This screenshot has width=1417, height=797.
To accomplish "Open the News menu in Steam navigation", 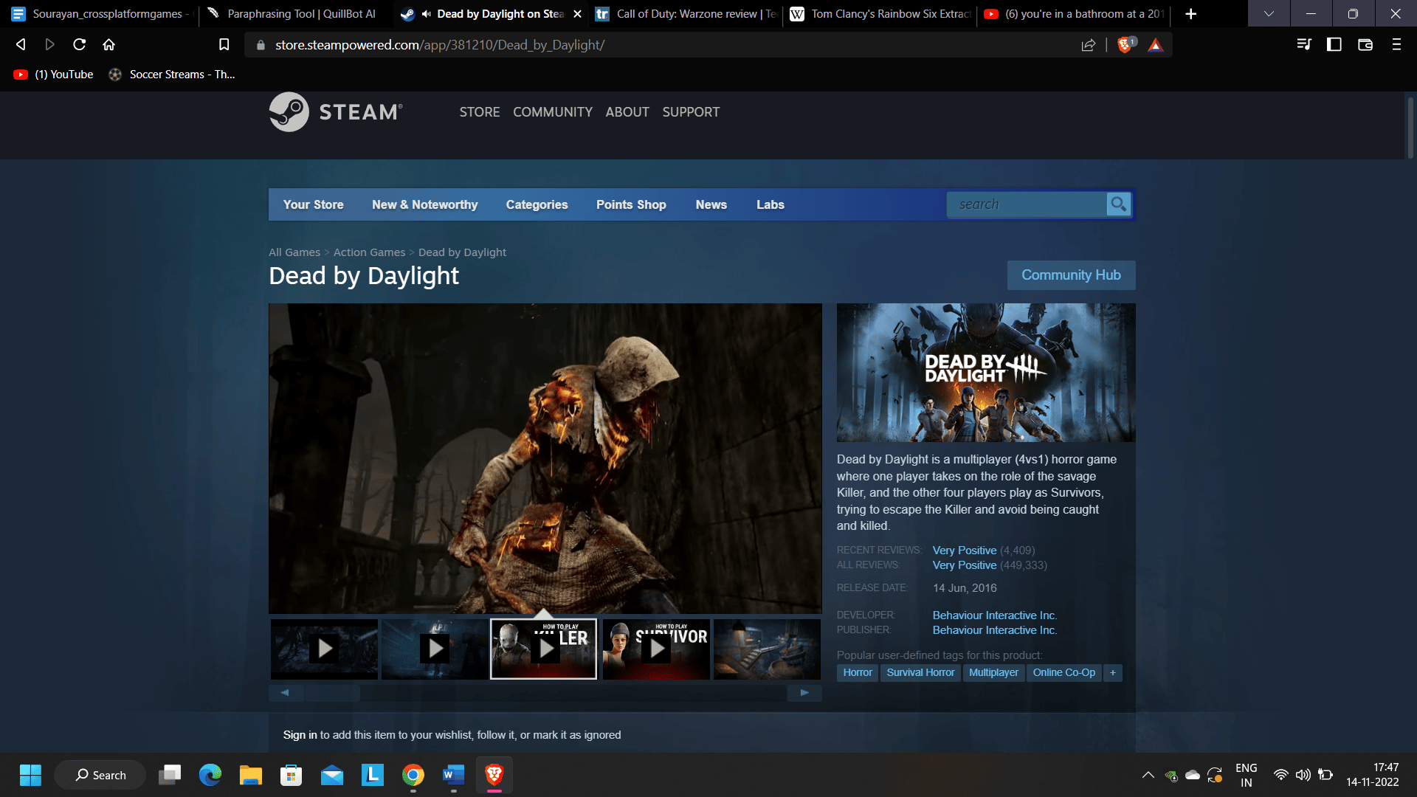I will pos(711,204).
